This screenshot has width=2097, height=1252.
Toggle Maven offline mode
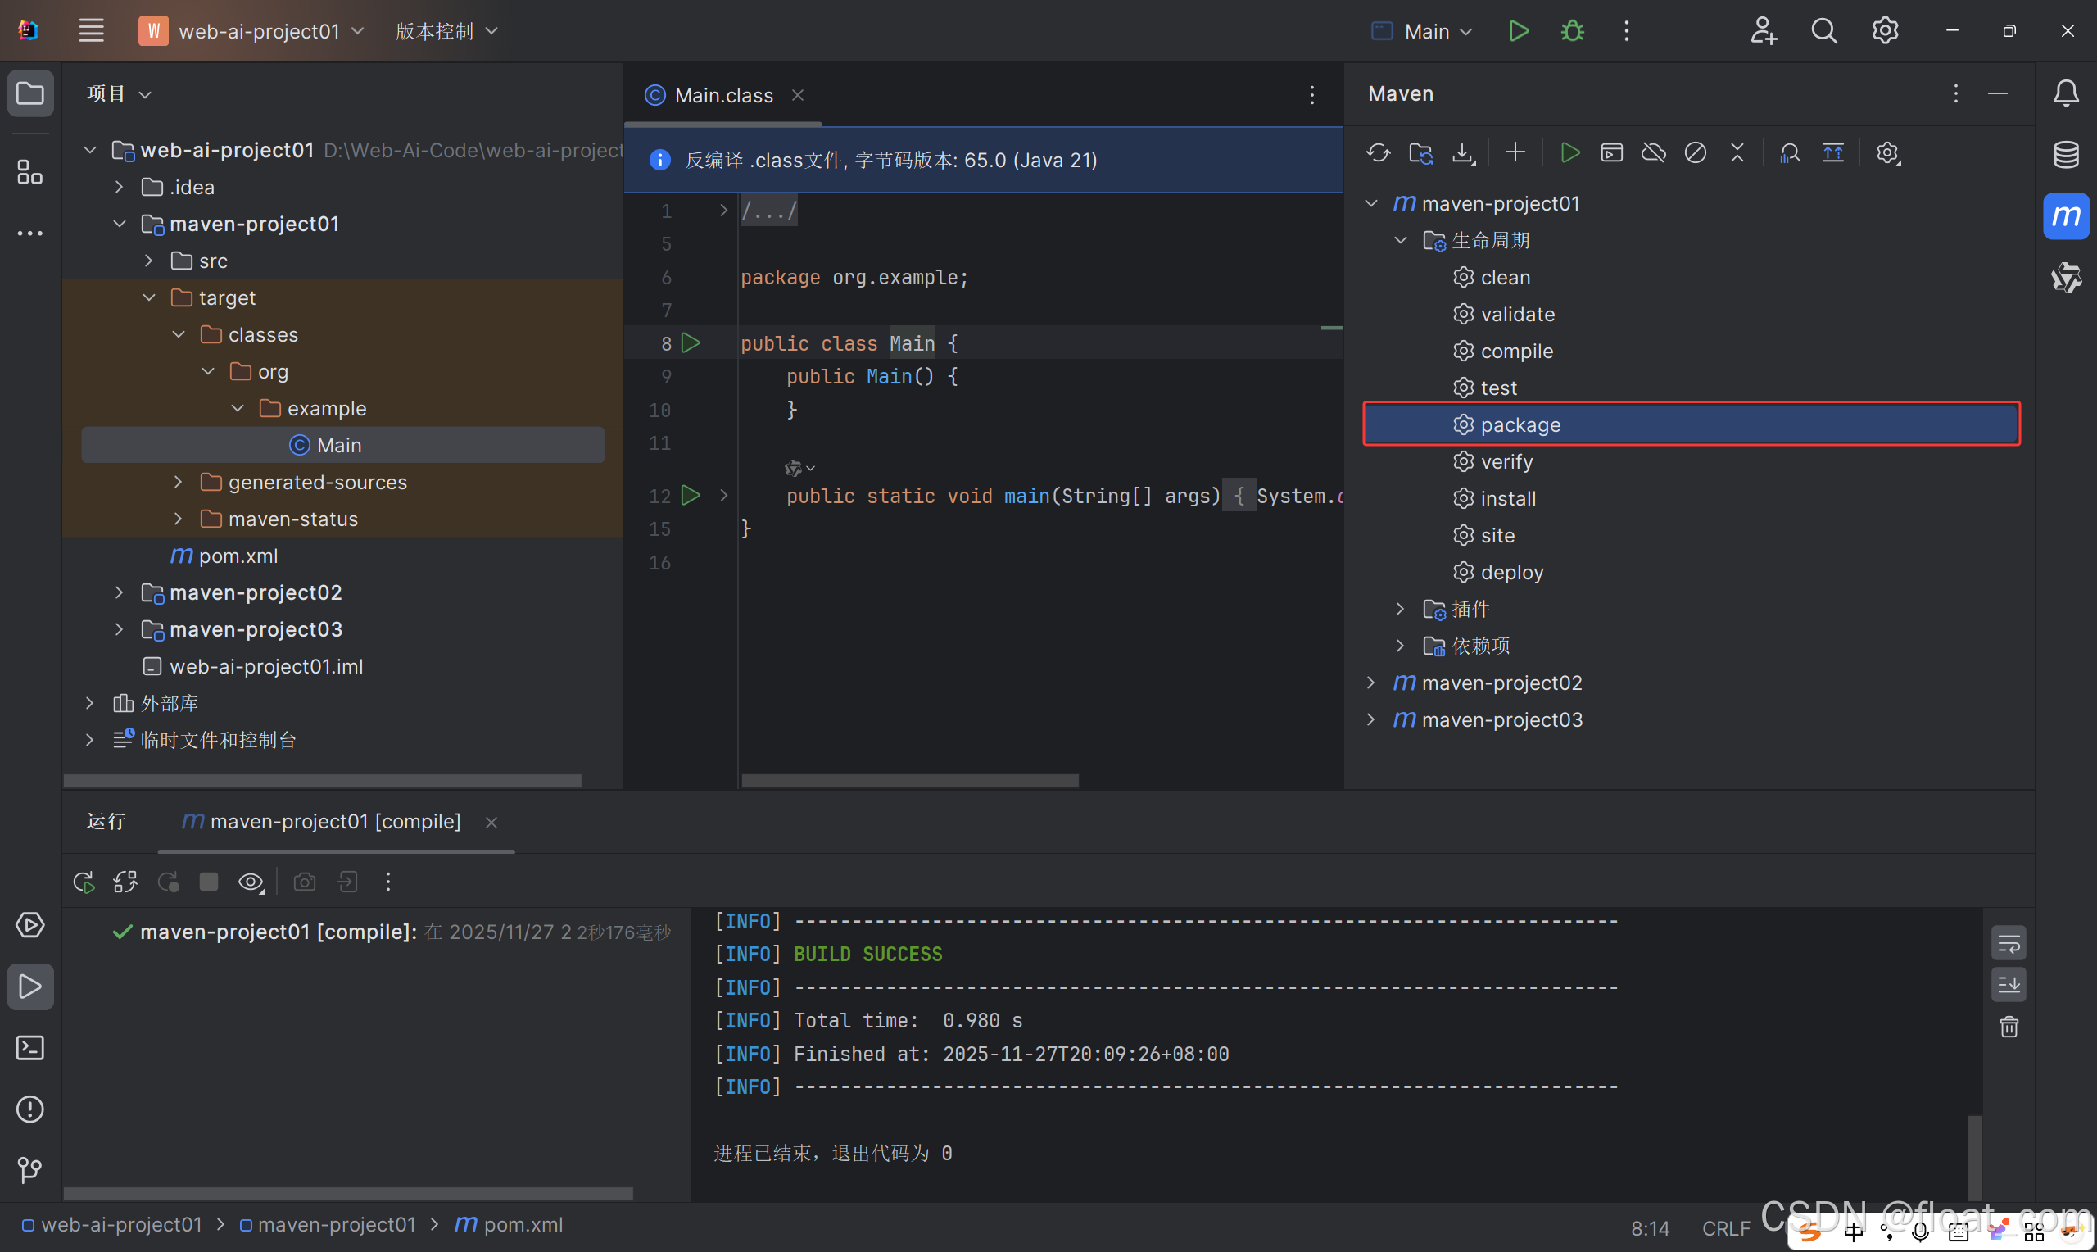pos(1654,152)
